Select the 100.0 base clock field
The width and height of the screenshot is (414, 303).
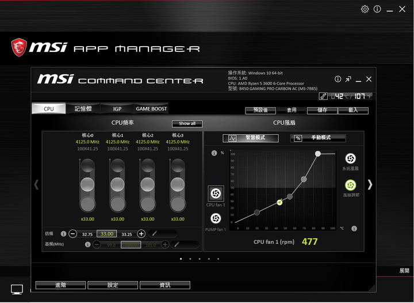tap(131, 245)
